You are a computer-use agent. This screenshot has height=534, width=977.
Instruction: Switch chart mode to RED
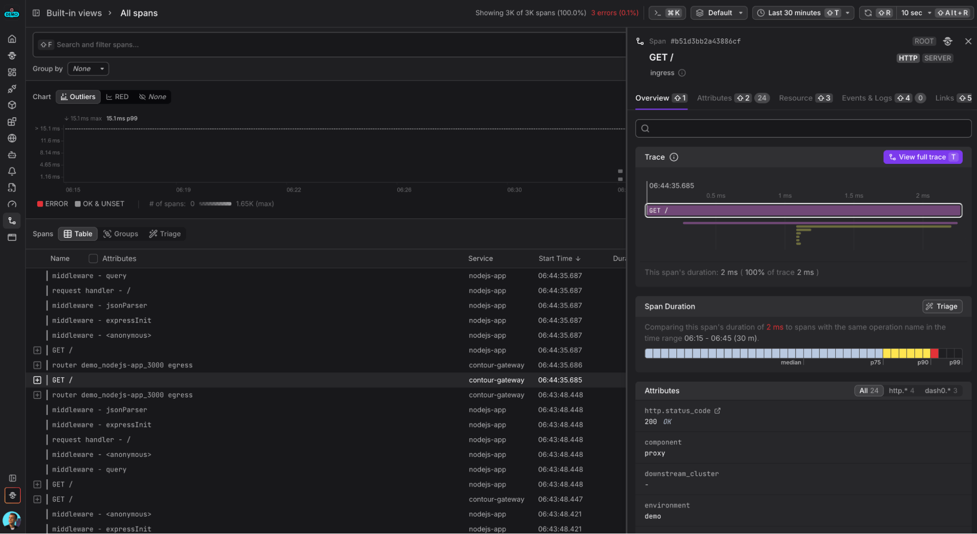[117, 97]
